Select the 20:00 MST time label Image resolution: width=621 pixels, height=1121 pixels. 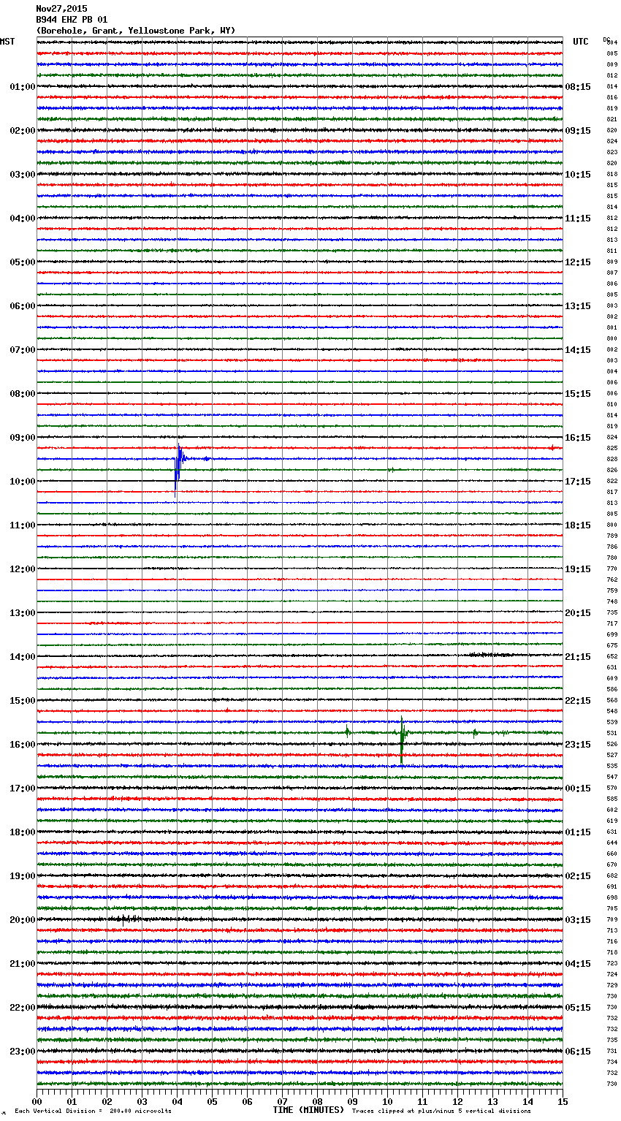23,920
